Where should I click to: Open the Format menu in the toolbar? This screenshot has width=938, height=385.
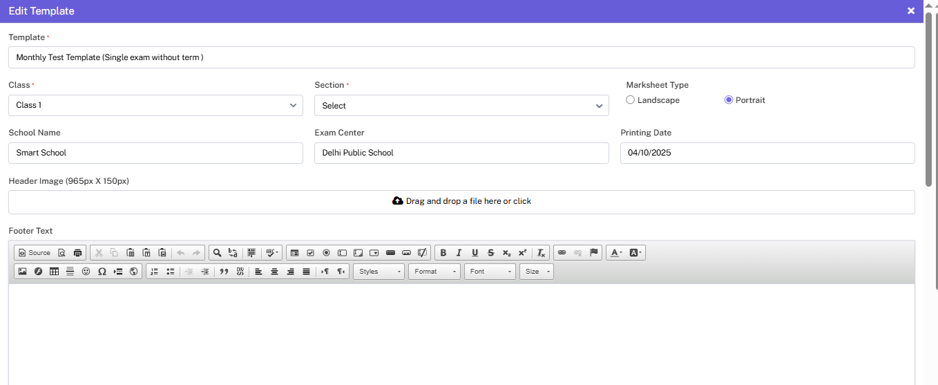(x=434, y=272)
